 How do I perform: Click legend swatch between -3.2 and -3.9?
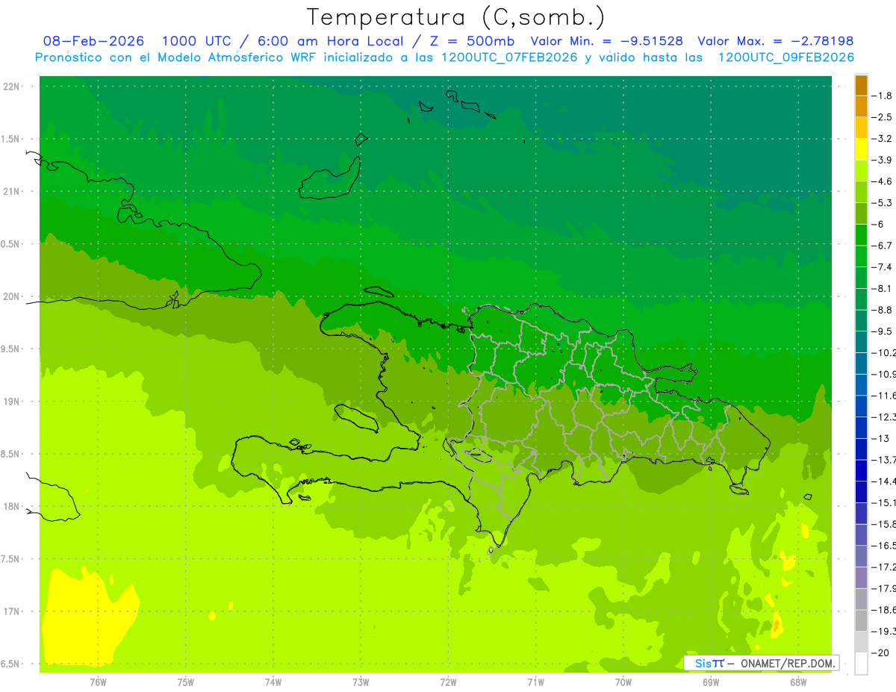point(861,149)
